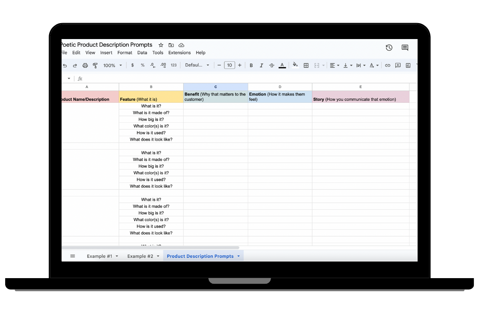Toggle bold formatting
479x314 pixels.
coord(251,65)
